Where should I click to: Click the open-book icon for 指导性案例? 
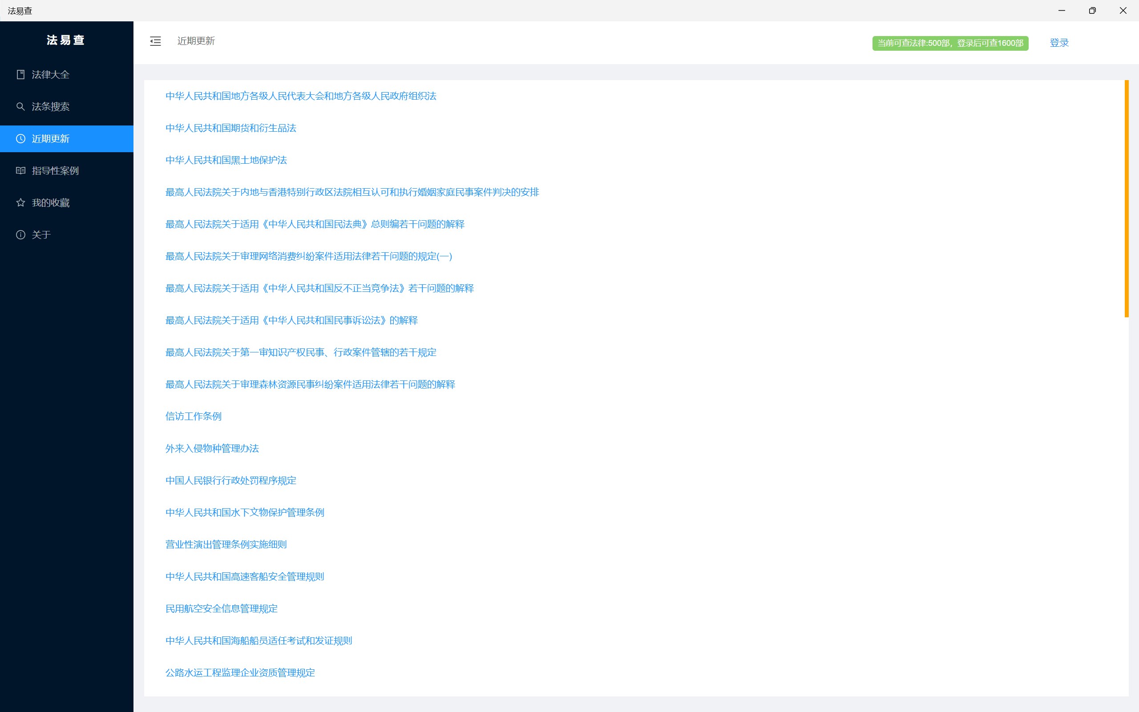[20, 170]
